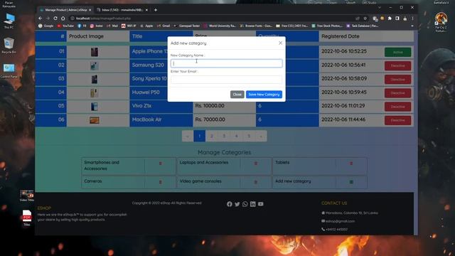Screen dimensions: 455x256
Task: Deactivate the Vivo Z1x product
Action: [397, 107]
